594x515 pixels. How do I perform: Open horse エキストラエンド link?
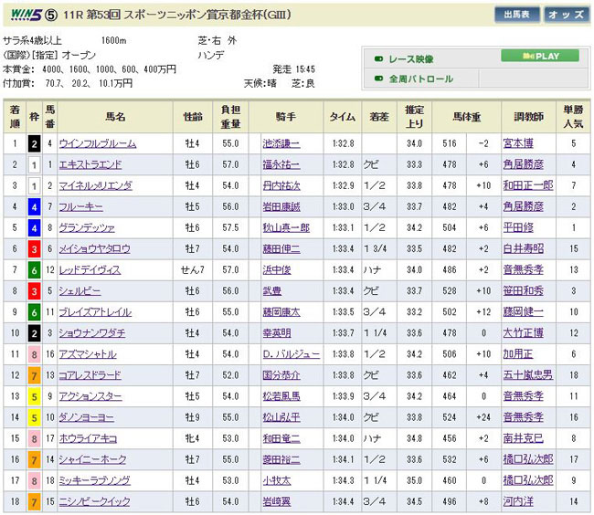90,164
